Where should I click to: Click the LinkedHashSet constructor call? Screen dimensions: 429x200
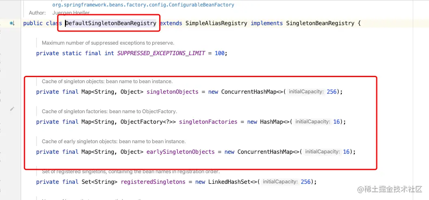229,182
